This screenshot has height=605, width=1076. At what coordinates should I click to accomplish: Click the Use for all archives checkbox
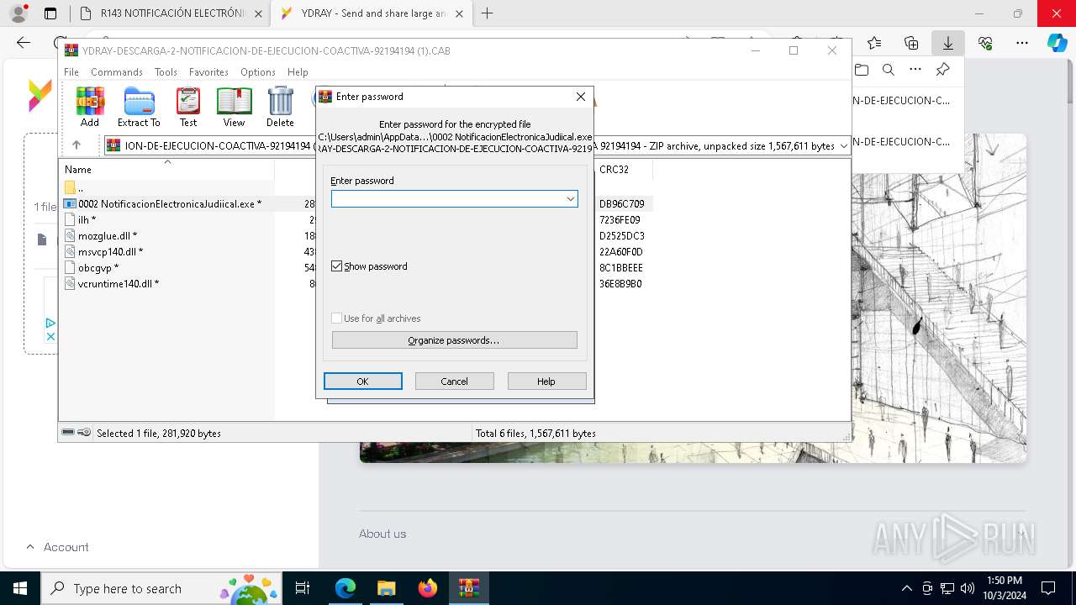coord(337,318)
